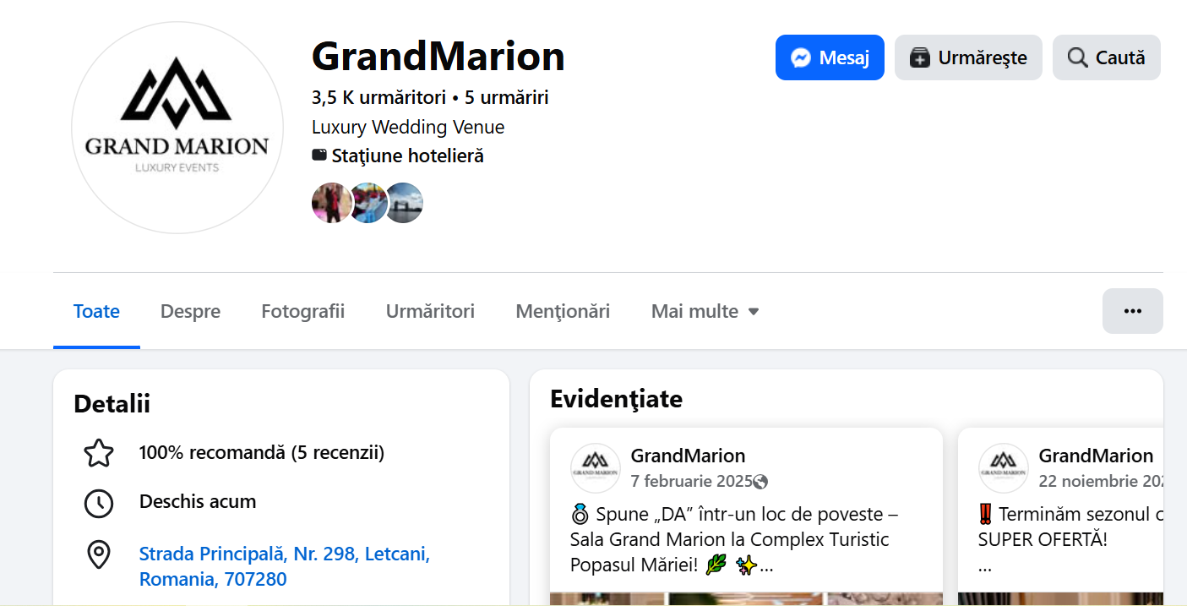
Task: Open the Despre tab
Action: pos(190,311)
